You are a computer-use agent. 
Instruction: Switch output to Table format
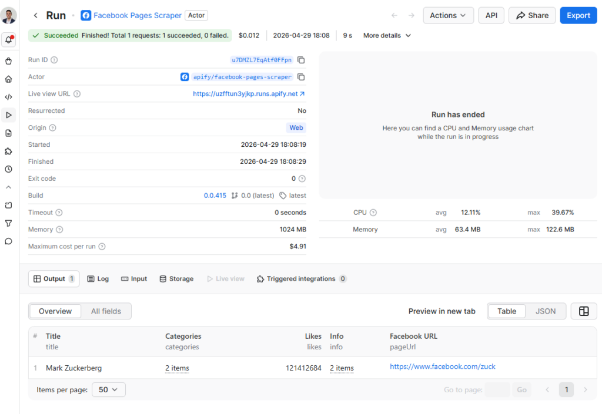(507, 311)
